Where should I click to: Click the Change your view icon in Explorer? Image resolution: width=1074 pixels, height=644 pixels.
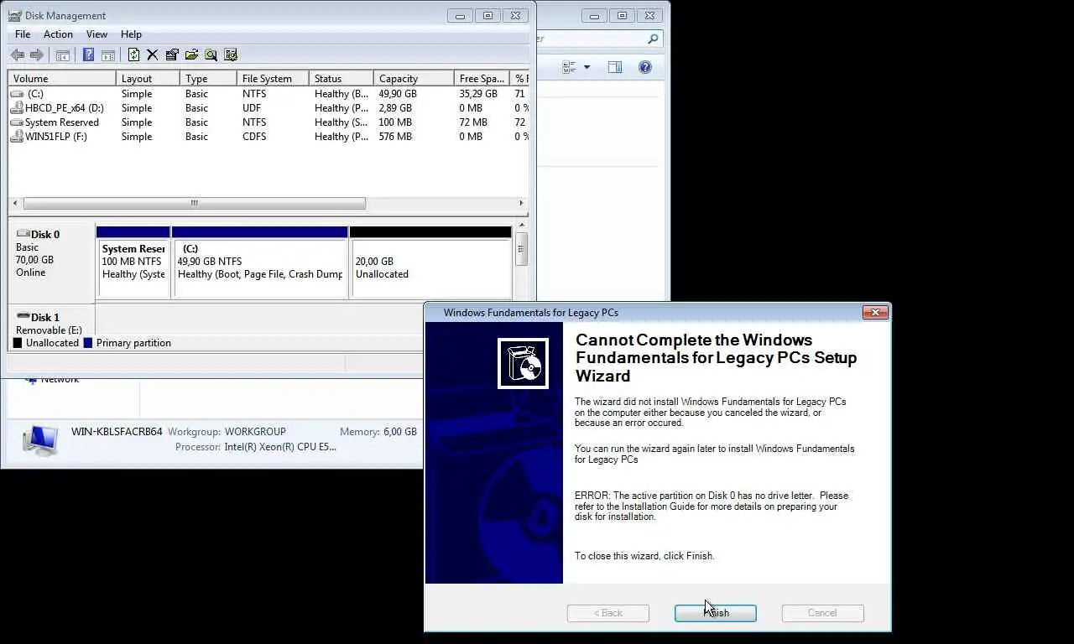tap(570, 67)
